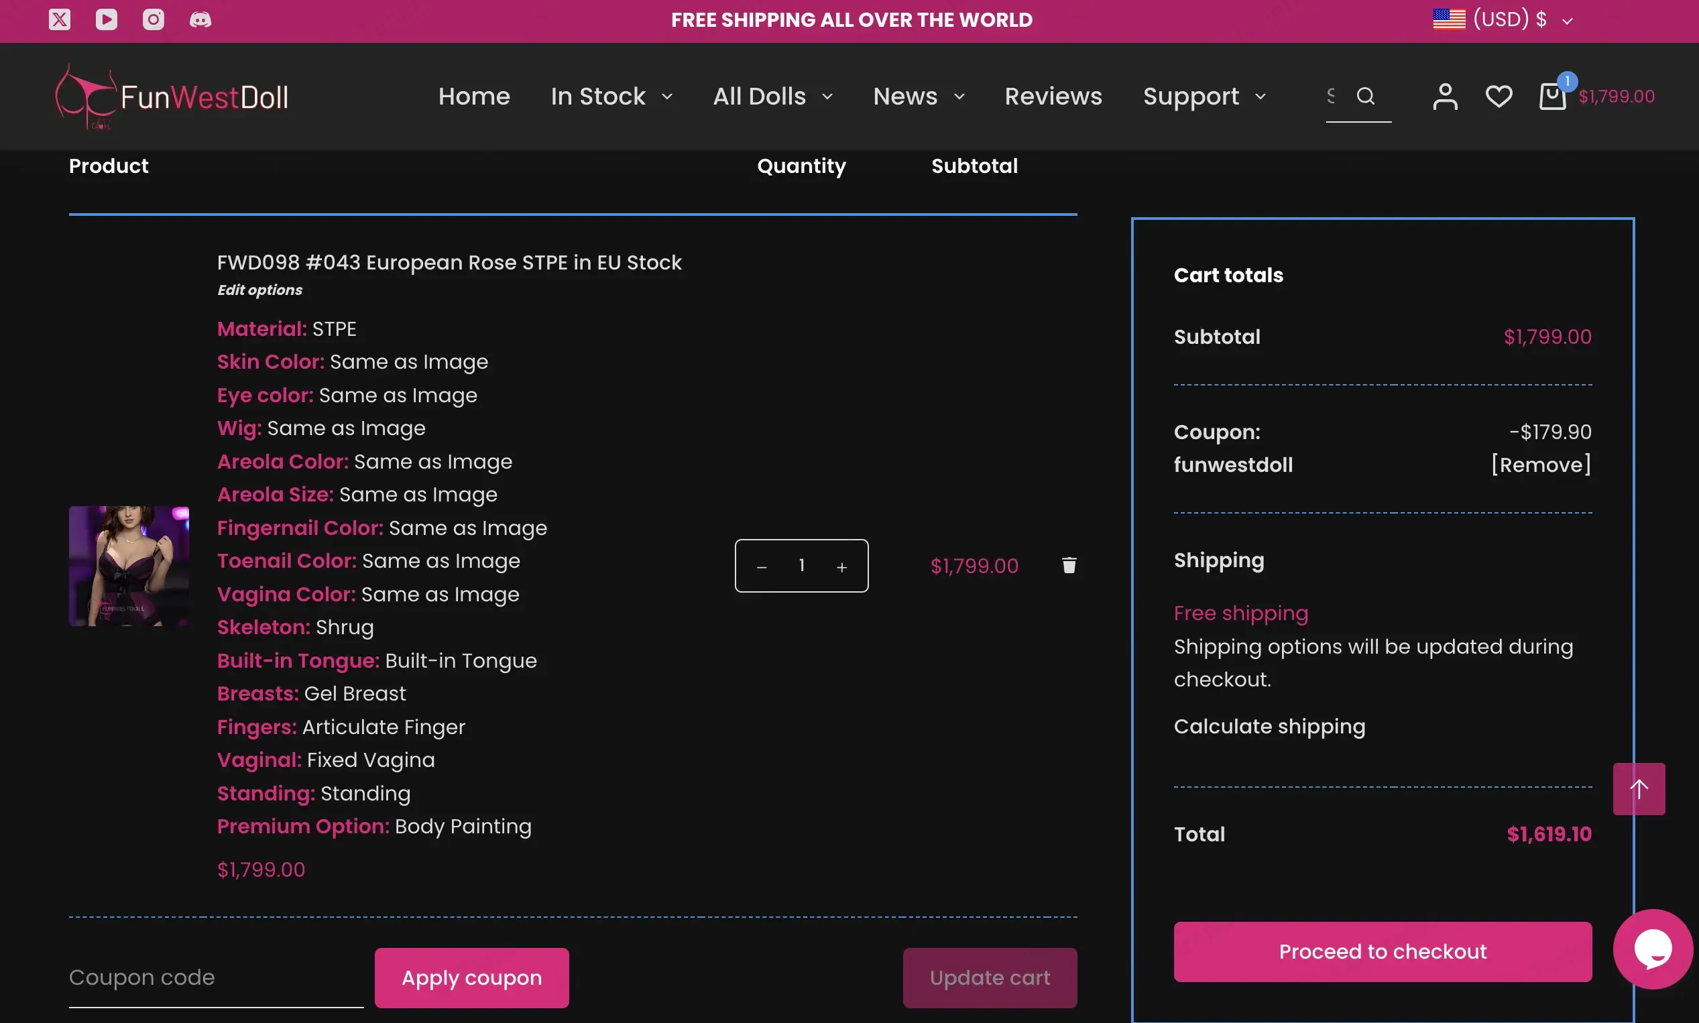
Task: Open the FWD098 European Rose product link
Action: click(x=449, y=263)
